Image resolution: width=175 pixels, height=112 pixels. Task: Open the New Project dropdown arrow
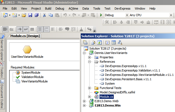[10, 15]
